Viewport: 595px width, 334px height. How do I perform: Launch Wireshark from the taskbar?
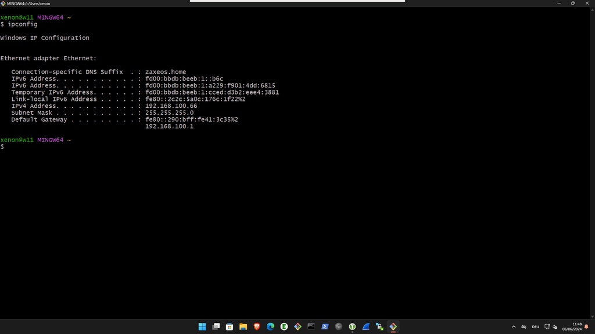pos(365,326)
